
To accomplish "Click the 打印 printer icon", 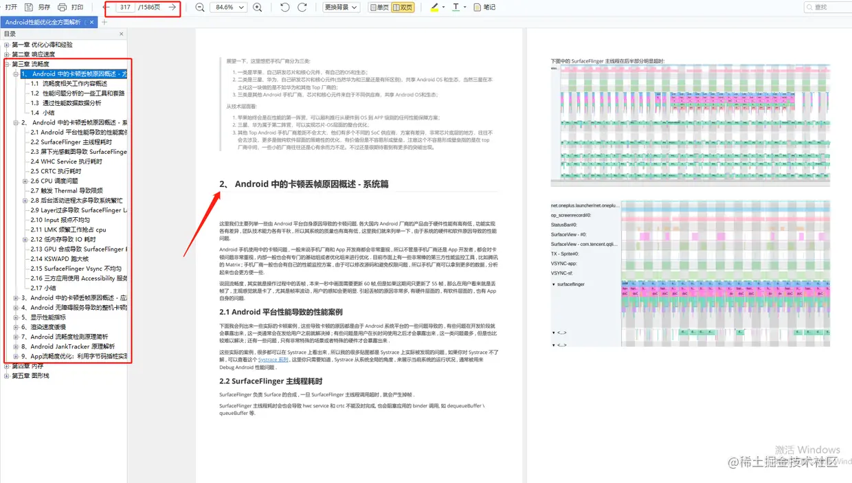I will [x=63, y=7].
